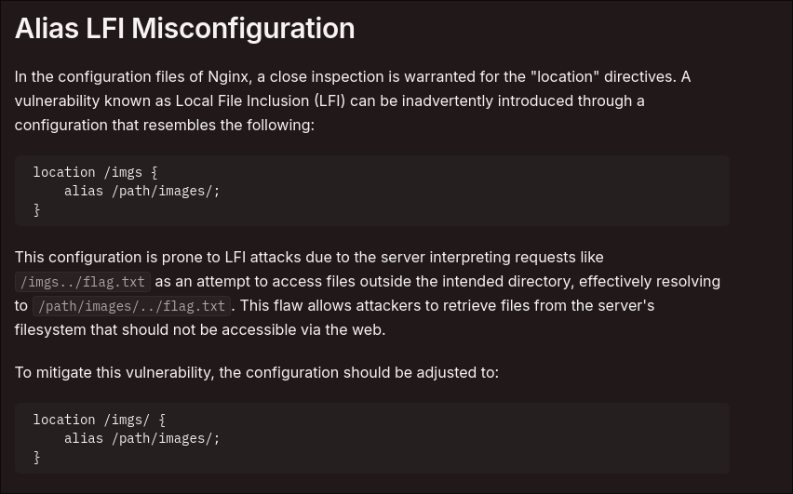Click "alias /path/images/;" in first code block
This screenshot has height=494, width=793.
pyautogui.click(x=141, y=191)
